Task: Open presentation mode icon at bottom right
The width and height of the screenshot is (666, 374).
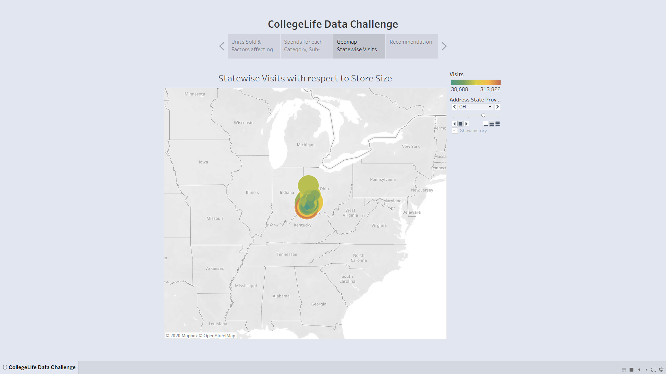Action: 661,370
